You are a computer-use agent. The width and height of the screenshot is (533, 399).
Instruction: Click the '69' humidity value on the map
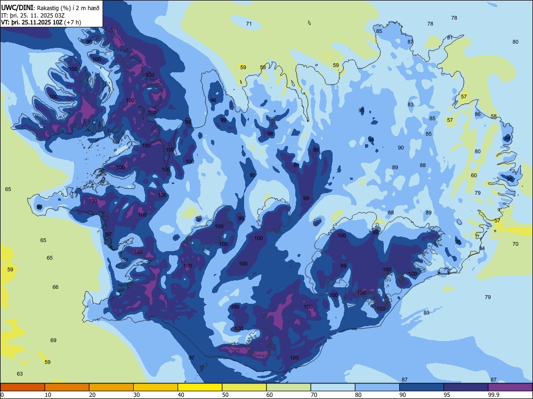coord(53,340)
